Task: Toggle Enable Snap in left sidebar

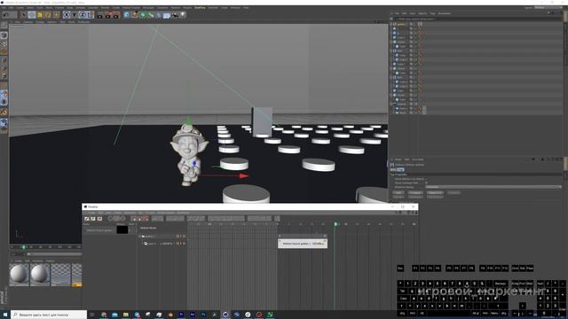Action: (4, 113)
